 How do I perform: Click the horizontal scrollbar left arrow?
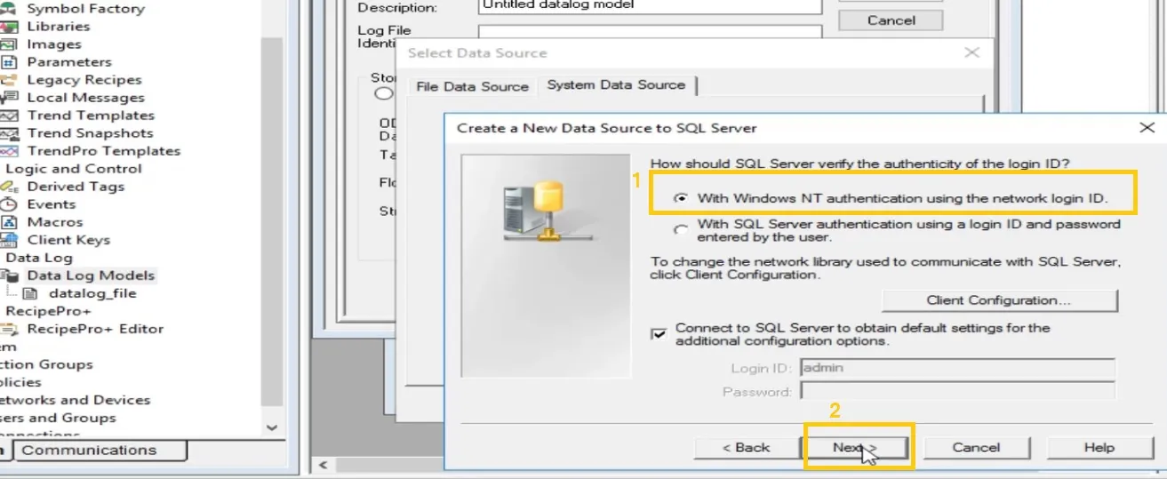pyautogui.click(x=322, y=466)
